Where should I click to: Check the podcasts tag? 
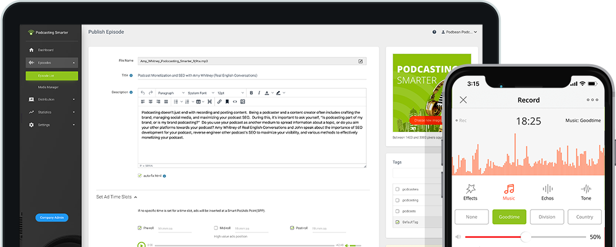click(x=397, y=211)
